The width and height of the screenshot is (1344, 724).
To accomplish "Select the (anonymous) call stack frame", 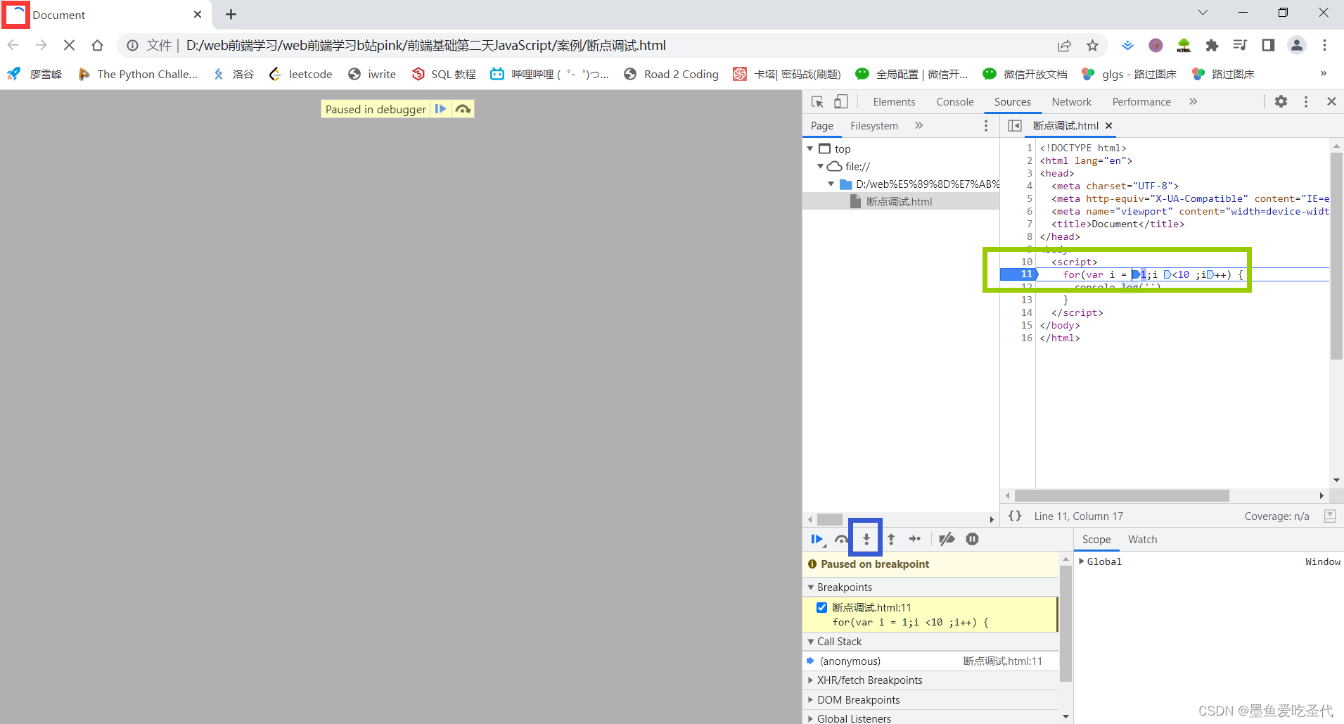I will tap(930, 661).
